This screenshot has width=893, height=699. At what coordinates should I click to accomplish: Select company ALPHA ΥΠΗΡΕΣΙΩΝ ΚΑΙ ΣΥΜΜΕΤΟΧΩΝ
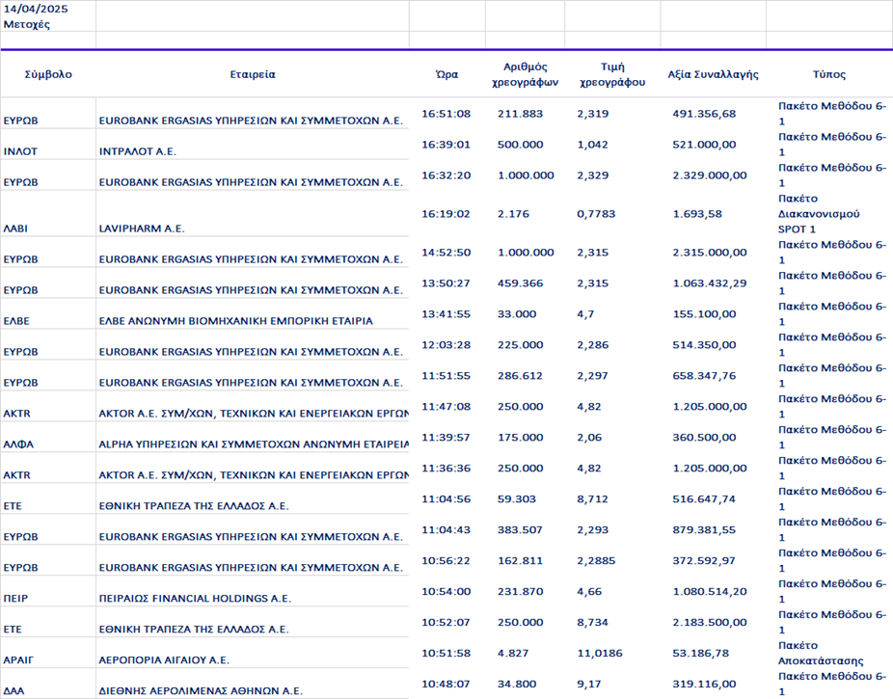254,444
